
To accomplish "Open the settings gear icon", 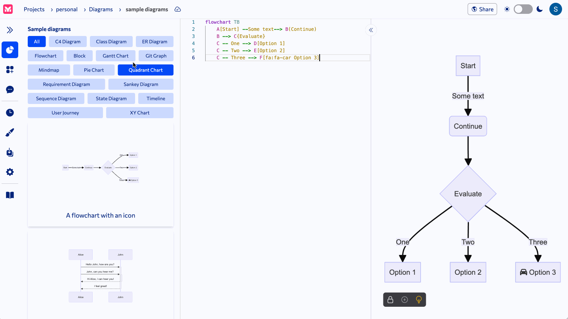I will pyautogui.click(x=10, y=172).
